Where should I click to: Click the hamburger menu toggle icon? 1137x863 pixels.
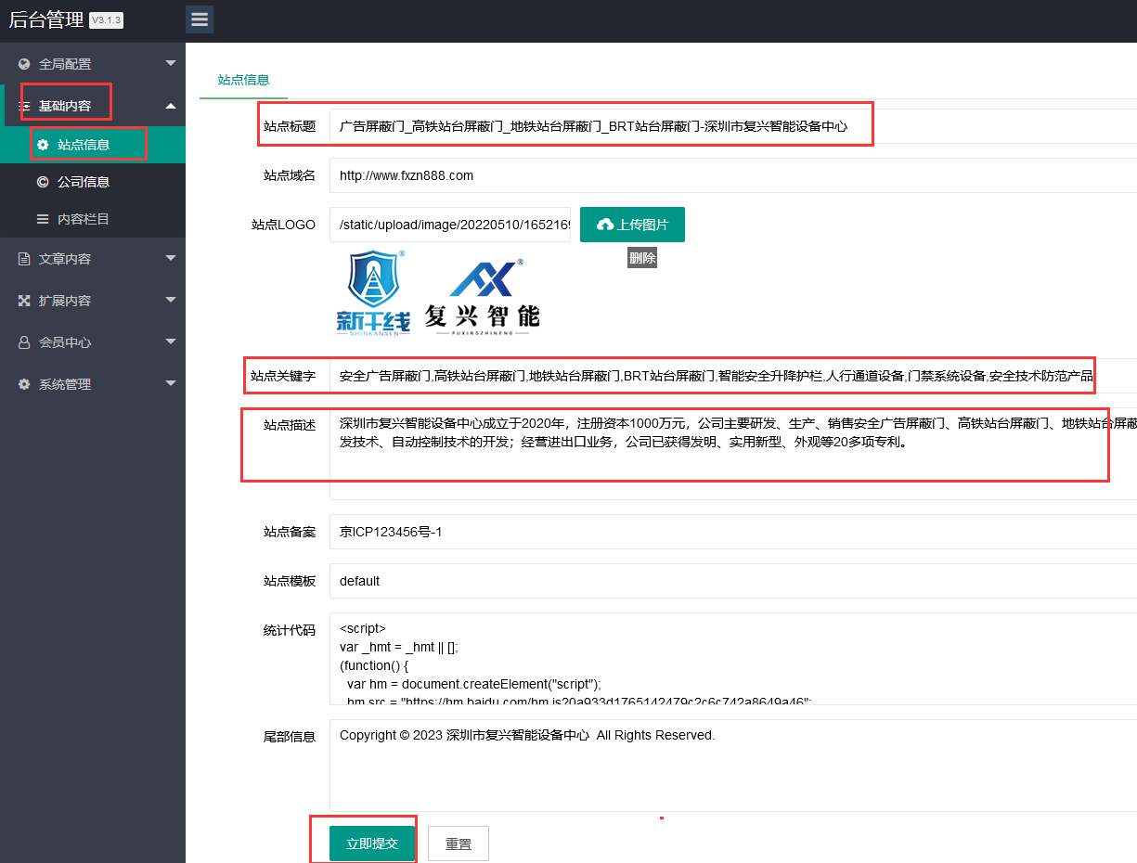[200, 19]
